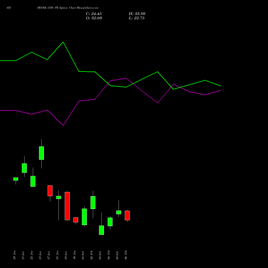This screenshot has height=268, width=268.
Task: Select the 27 Jan date label
Action: click(x=49, y=255)
